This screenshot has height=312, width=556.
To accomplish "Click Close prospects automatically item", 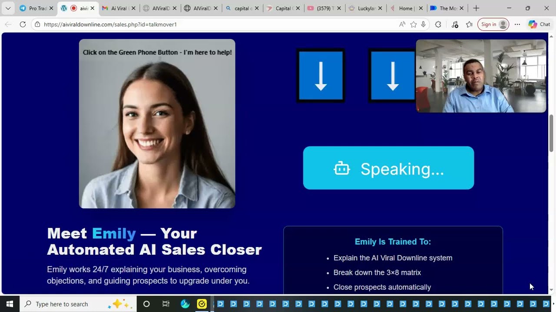I will point(382,287).
